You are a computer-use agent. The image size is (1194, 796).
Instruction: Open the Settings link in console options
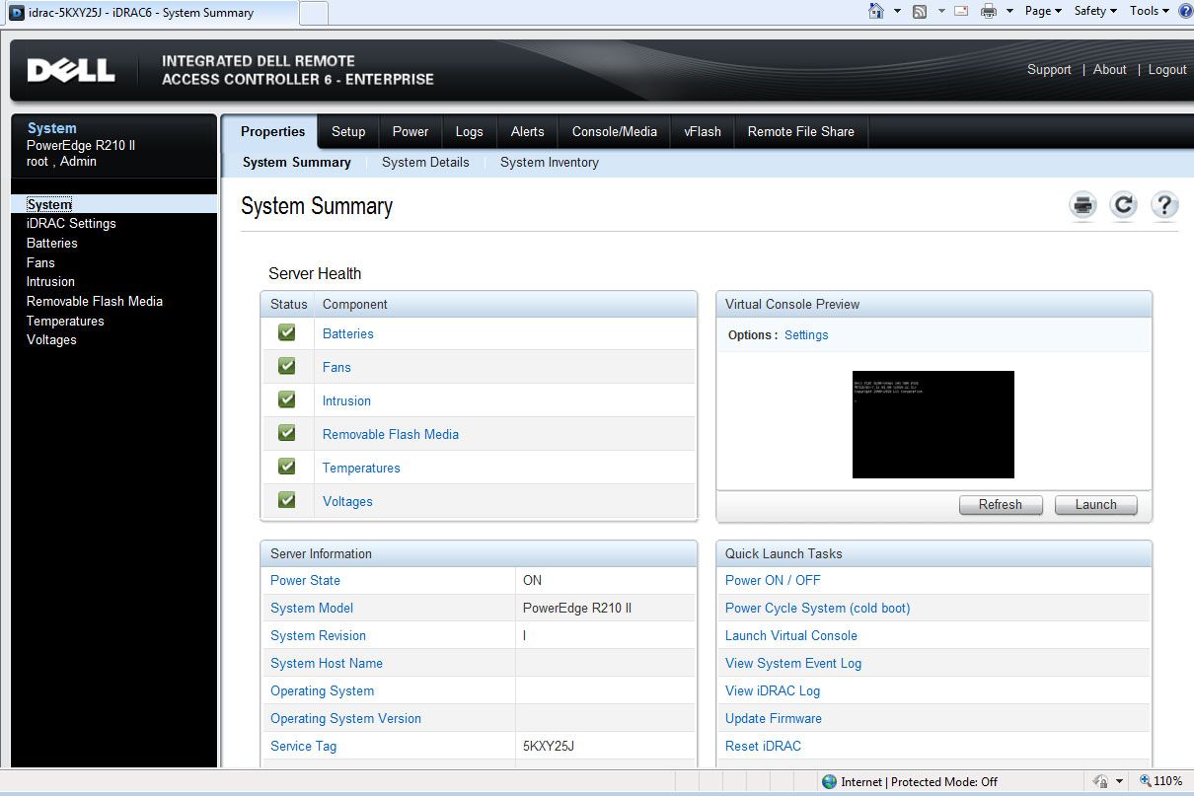click(x=806, y=334)
